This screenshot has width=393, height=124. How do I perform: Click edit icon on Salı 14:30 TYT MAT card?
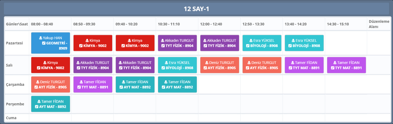coord(333,68)
